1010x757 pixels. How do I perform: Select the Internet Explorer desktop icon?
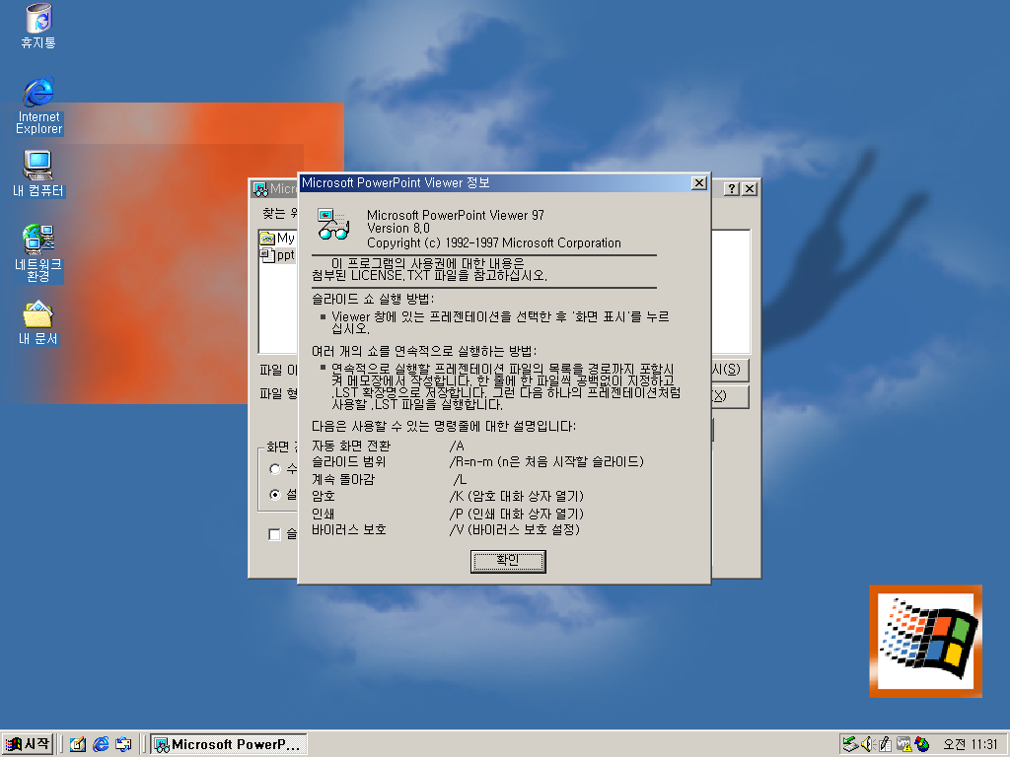[x=38, y=106]
